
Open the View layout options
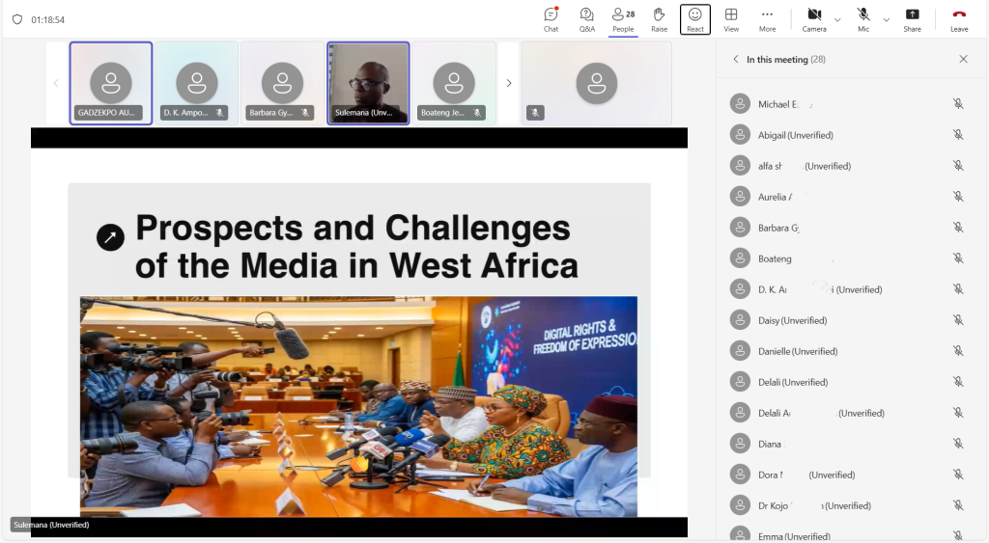coord(731,18)
